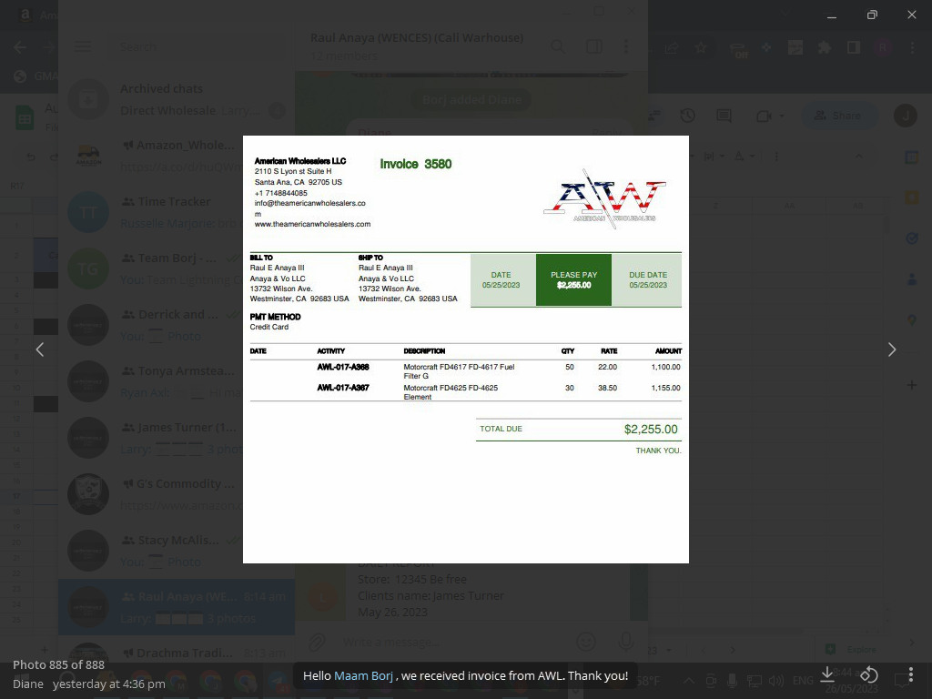Click the Share button in Google Sheets
Image resolution: width=932 pixels, height=699 pixels.
tap(839, 116)
